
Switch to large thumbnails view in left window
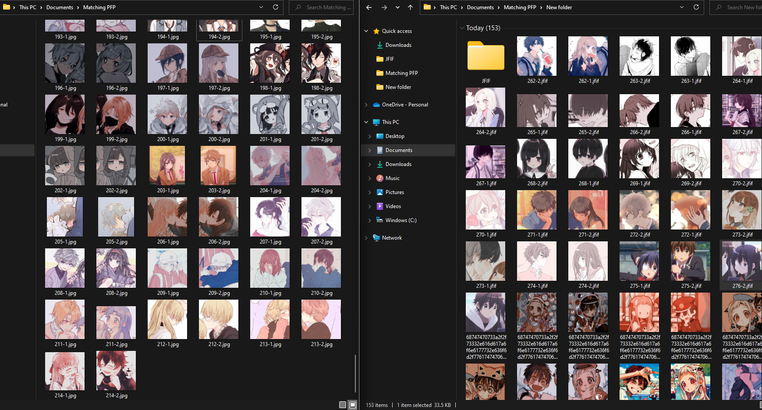352,405
